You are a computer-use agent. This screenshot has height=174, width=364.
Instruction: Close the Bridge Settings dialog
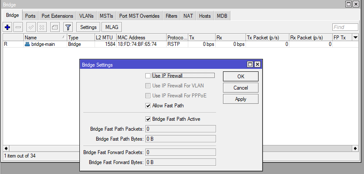coord(257,64)
